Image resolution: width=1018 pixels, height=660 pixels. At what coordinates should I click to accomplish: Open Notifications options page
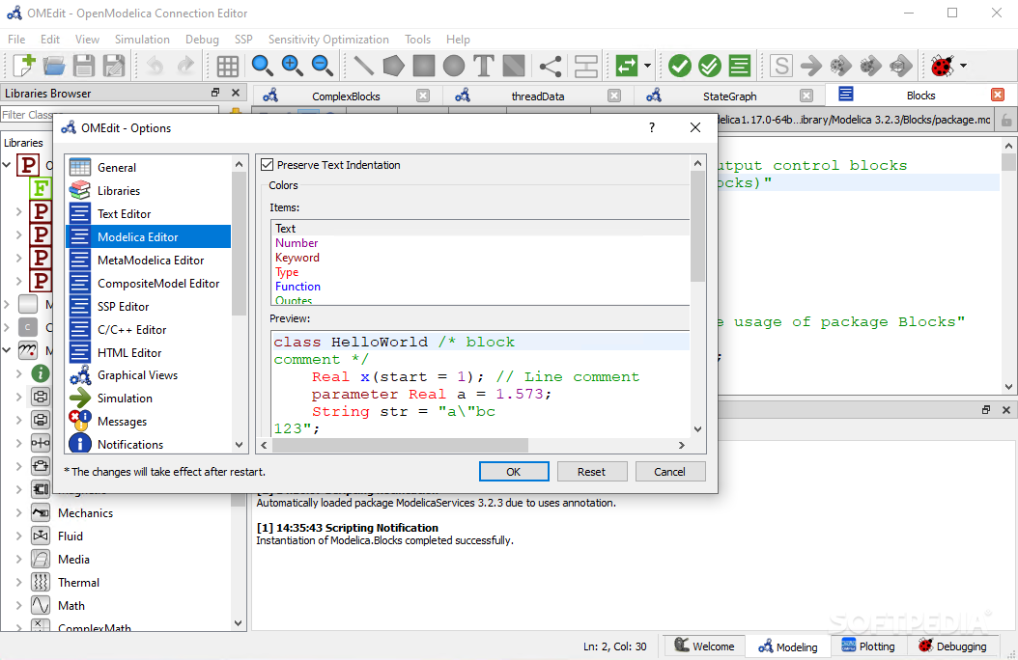[149, 444]
